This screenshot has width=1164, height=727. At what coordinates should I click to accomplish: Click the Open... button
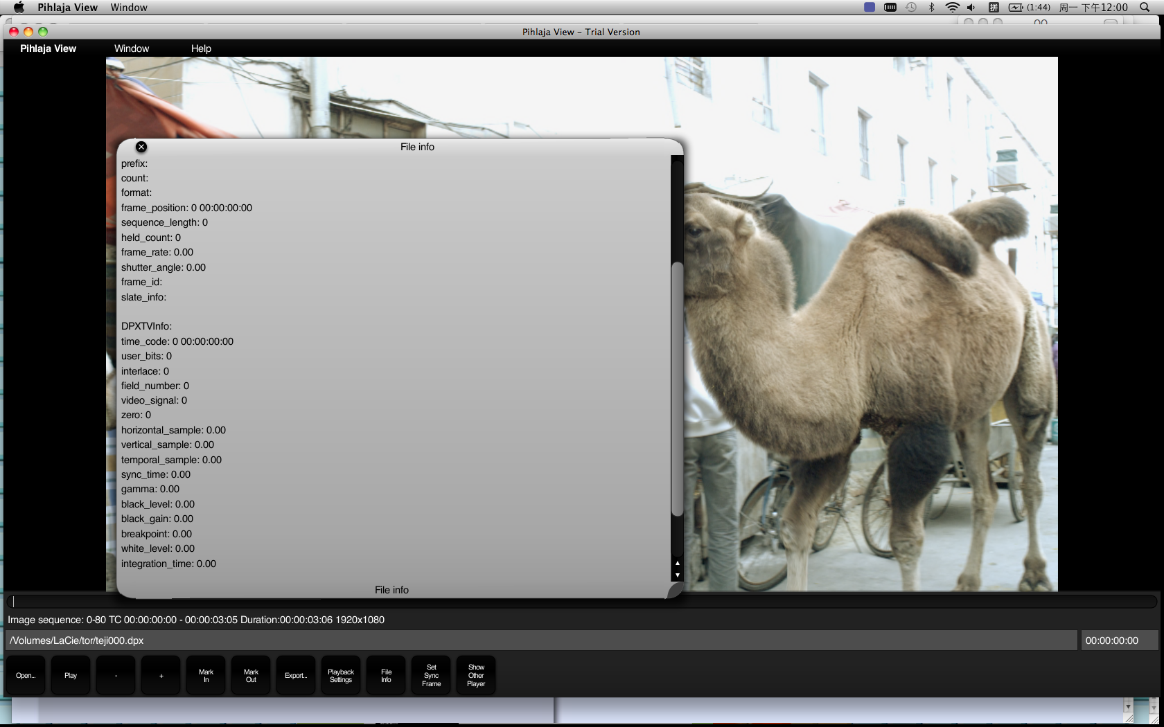(x=26, y=675)
